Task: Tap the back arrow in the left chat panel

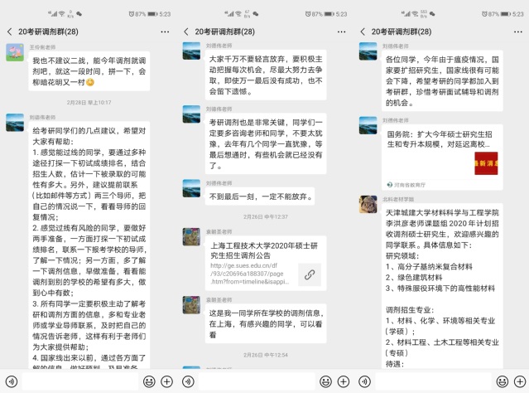Action: click(x=10, y=31)
